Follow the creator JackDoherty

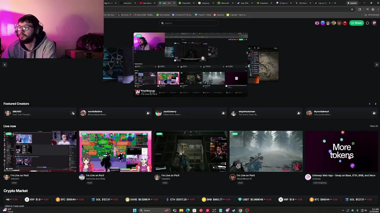click(x=224, y=113)
